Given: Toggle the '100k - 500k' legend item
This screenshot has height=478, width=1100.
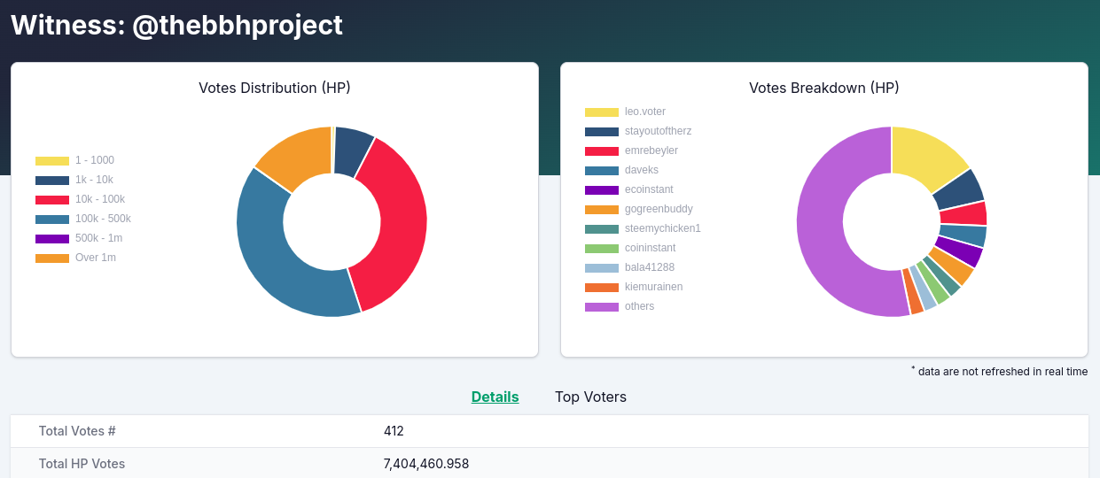Looking at the screenshot, I should pos(83,219).
